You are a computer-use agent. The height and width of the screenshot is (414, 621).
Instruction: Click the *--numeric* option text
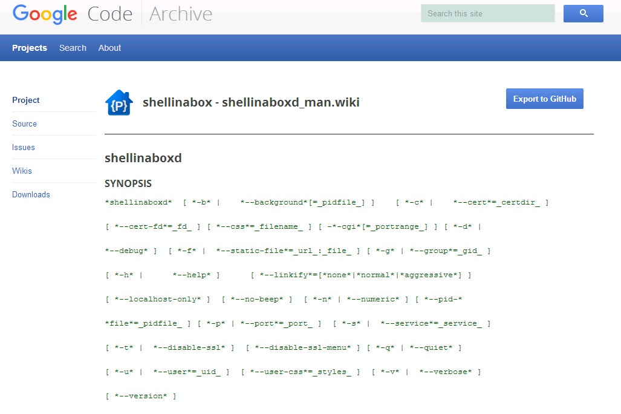(373, 299)
